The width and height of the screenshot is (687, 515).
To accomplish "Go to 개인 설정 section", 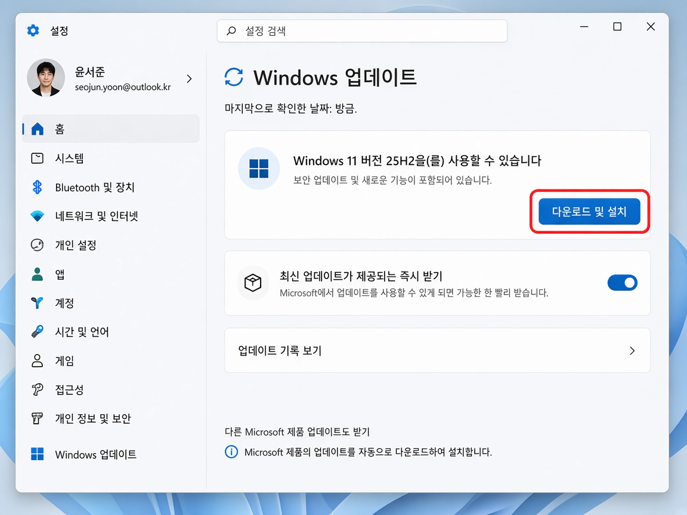I will [111, 245].
